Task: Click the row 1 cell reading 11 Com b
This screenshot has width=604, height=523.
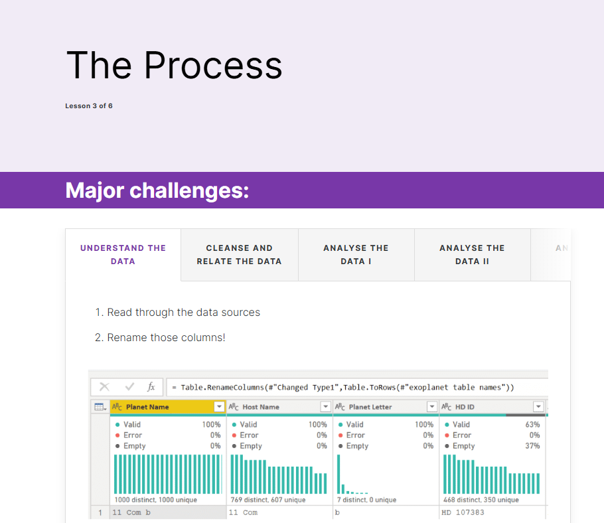Action: click(x=168, y=512)
